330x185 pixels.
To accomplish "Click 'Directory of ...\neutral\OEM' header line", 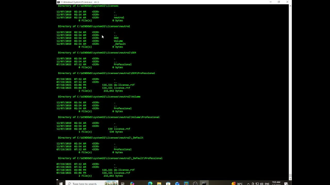I will coord(97,53).
